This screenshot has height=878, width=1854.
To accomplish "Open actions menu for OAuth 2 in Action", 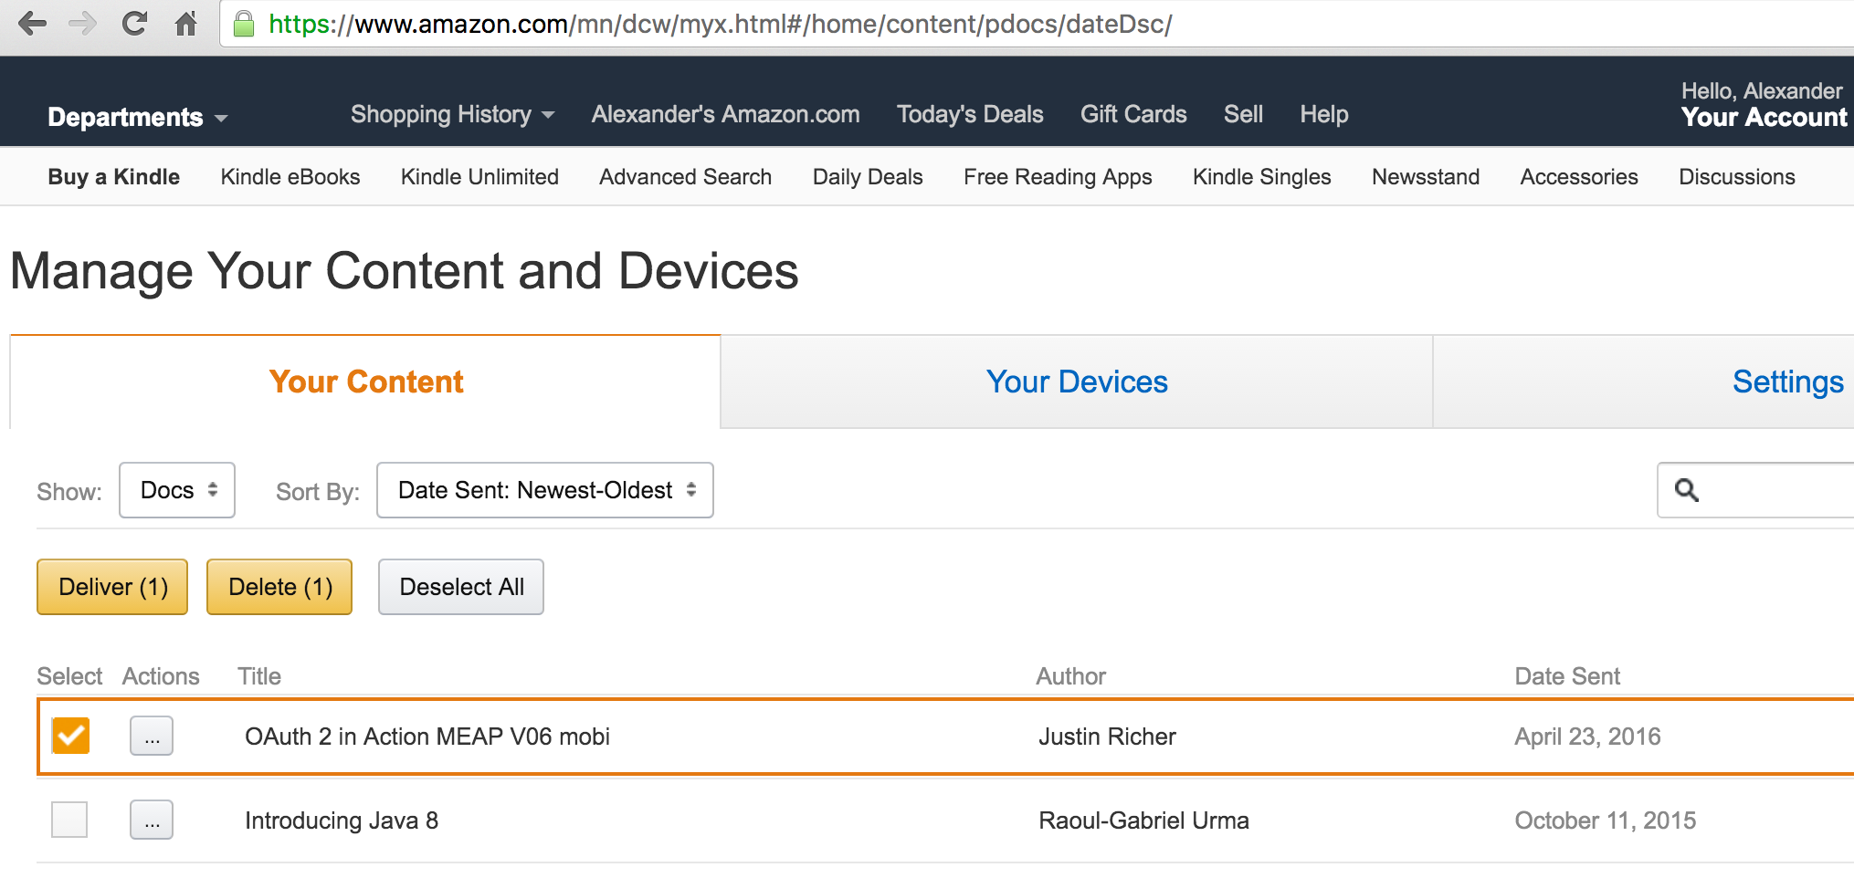I will point(152,737).
